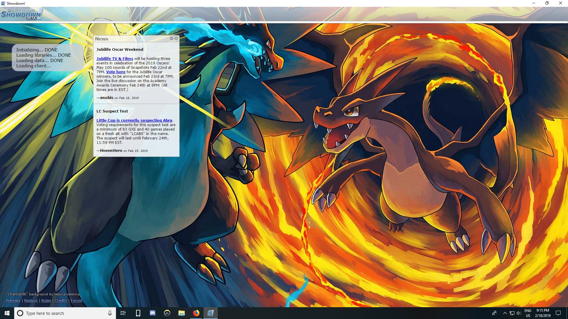Click the Charizards background credit text
Image resolution: width=568 pixels, height=319 pixels.
tap(43, 294)
